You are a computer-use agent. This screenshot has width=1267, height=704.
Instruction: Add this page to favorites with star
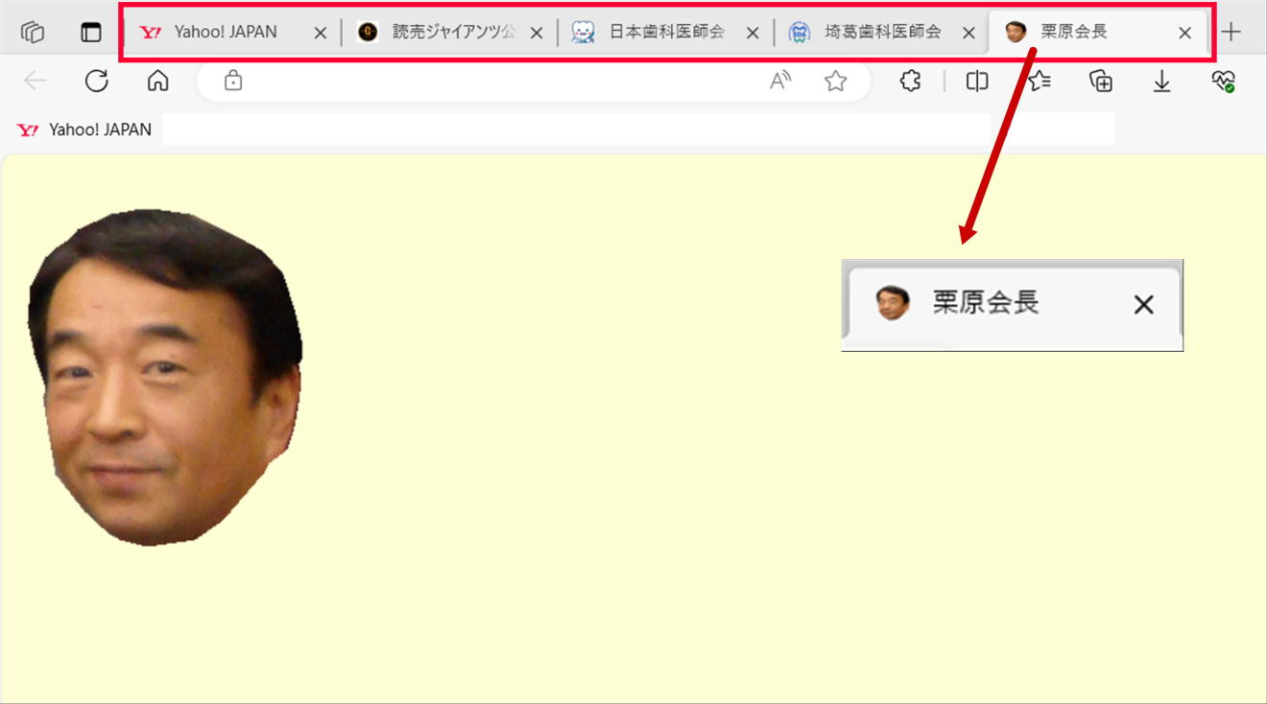pyautogui.click(x=835, y=82)
